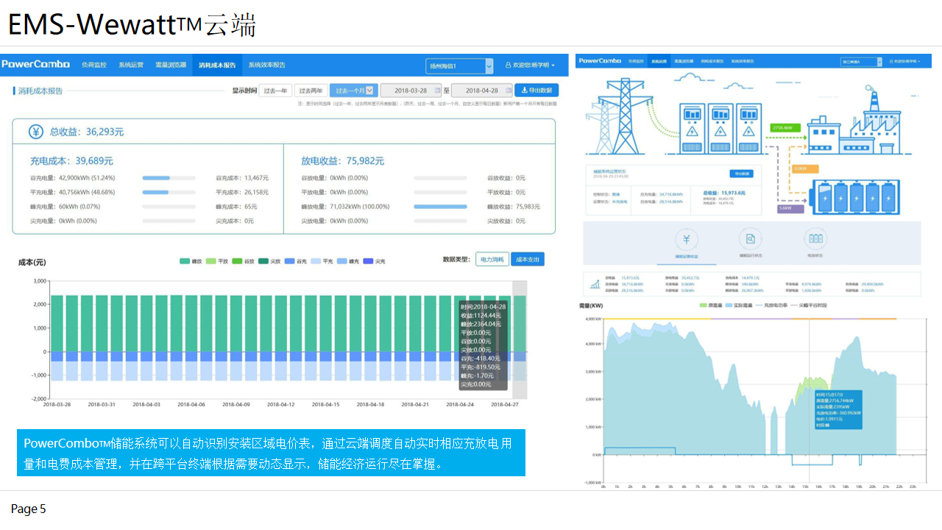This screenshot has width=942, height=530.
Task: Open user account menu in left dashboard
Action: coord(530,66)
